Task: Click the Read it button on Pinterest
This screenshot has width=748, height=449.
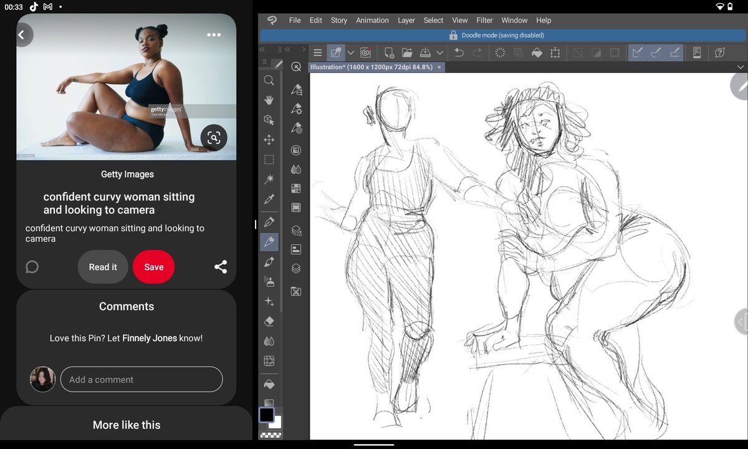Action: [103, 267]
